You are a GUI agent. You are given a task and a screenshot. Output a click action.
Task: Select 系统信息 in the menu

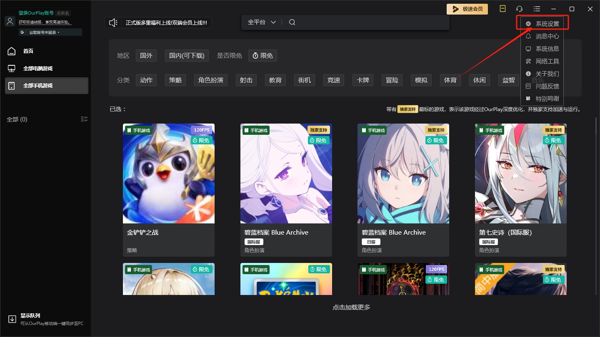(542, 49)
